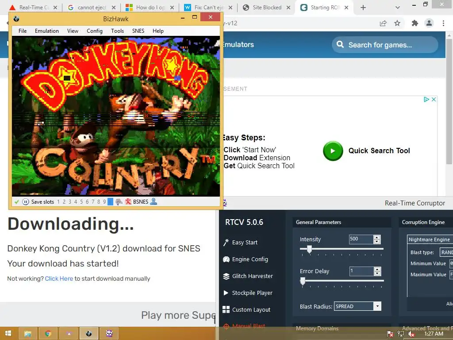The height and width of the screenshot is (340, 453).
Task: Open a new browser tab
Action: coord(363,8)
